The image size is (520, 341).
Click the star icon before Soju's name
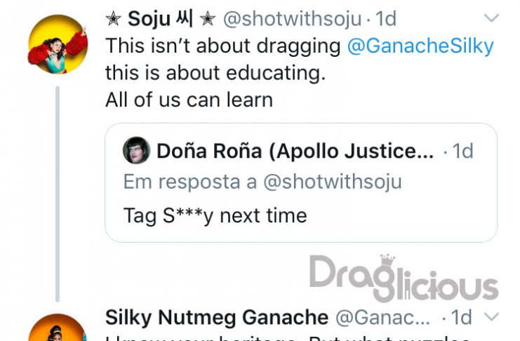point(114,19)
